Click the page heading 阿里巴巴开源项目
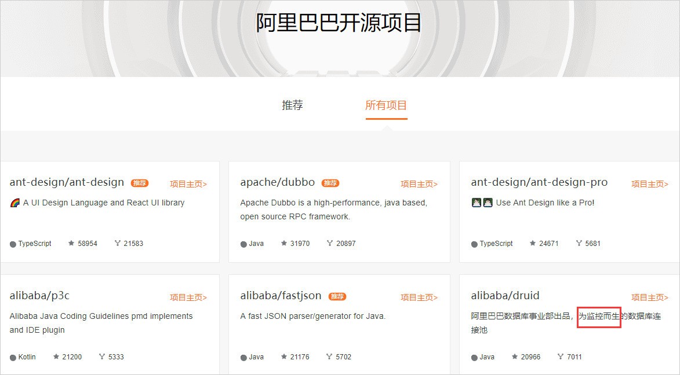 [x=339, y=23]
